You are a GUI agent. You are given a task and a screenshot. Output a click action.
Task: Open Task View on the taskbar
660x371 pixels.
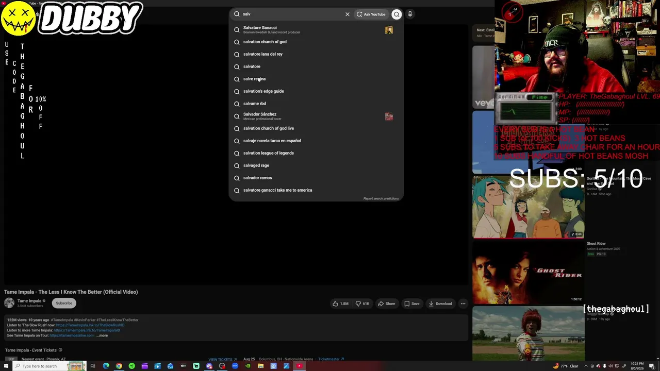[93, 366]
